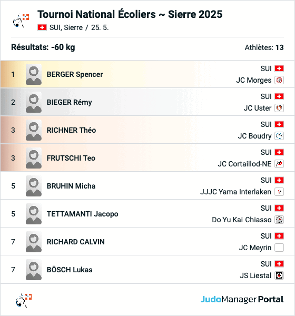Open the BERGER Spencer athlete profile
Screen dimensions: 295x316
(75, 74)
